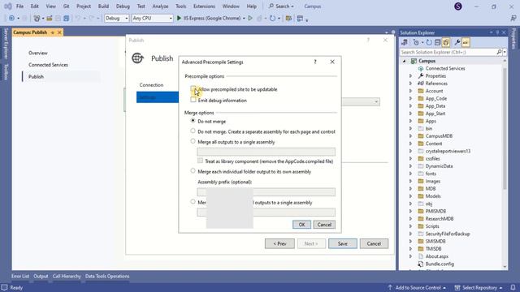Check Emit debug information
This screenshot has height=292, width=520.
tap(193, 100)
